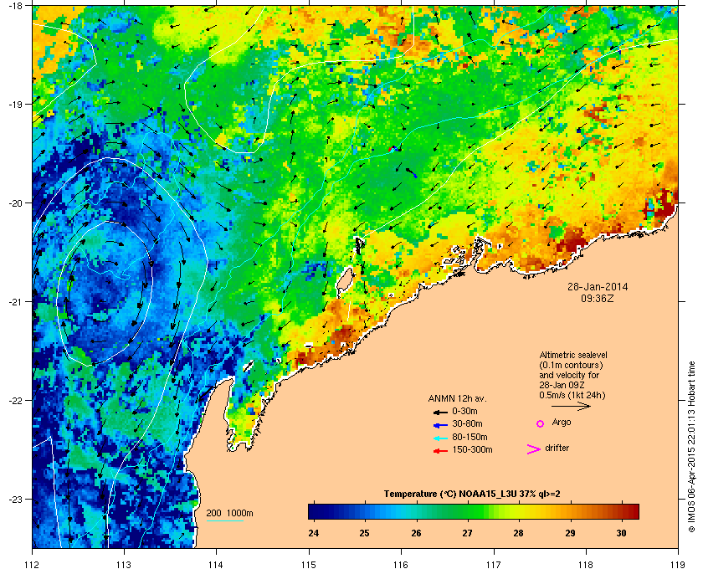703x569 pixels.
Task: Click latitude axis label -18
Action: pos(15,5)
